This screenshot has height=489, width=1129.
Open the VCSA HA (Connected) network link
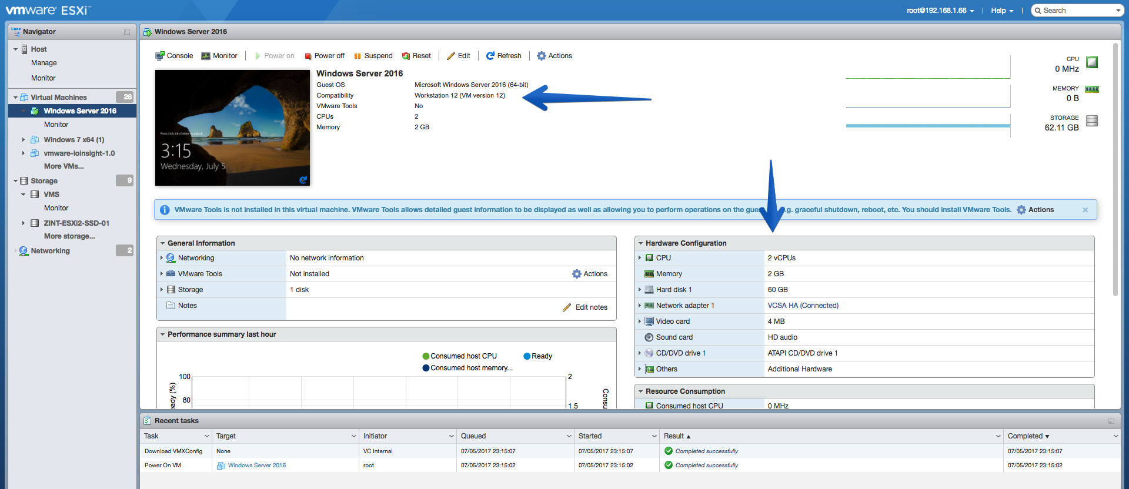803,306
